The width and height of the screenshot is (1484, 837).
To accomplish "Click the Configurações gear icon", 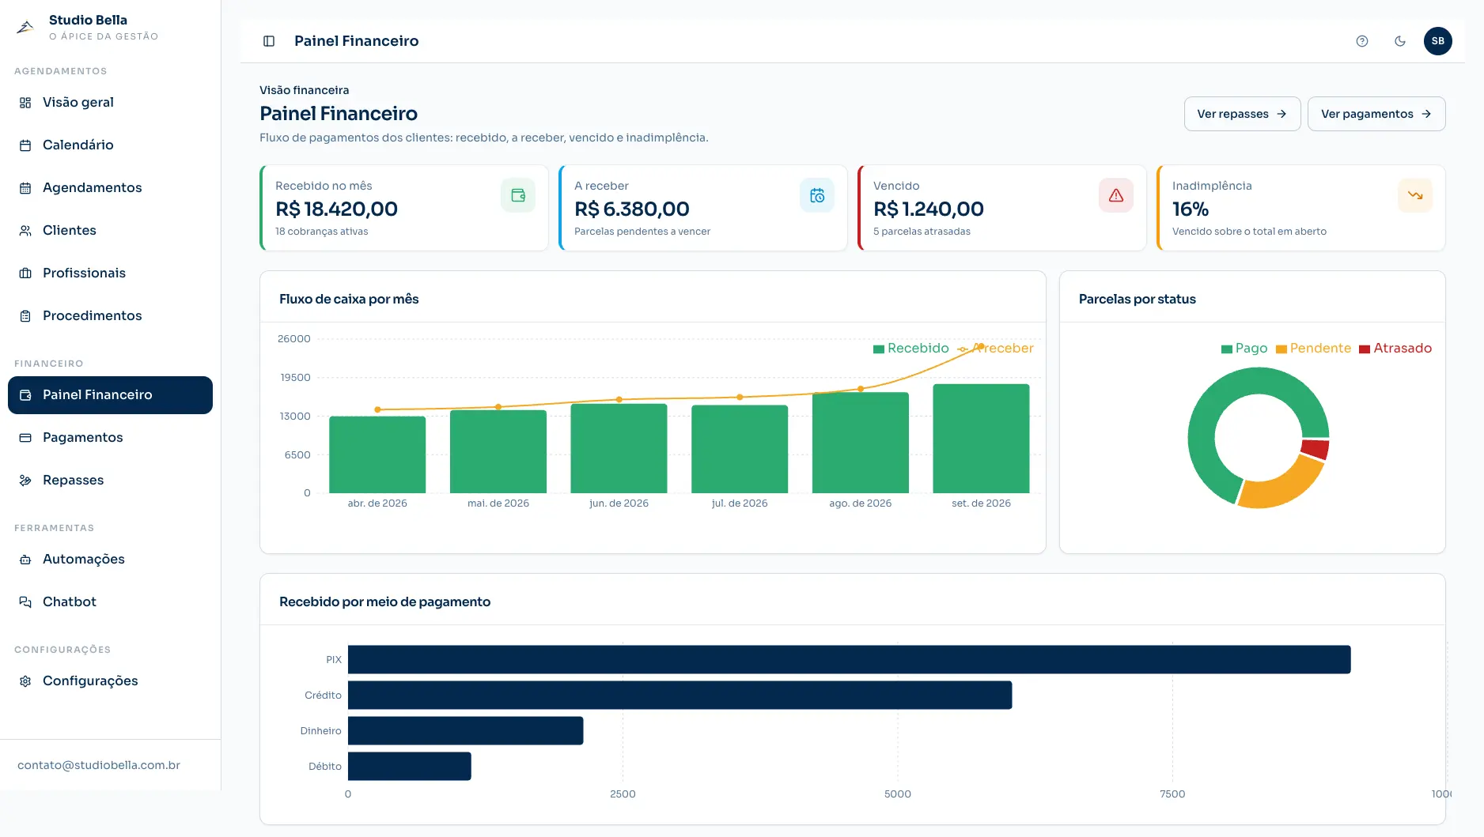I will pyautogui.click(x=25, y=681).
